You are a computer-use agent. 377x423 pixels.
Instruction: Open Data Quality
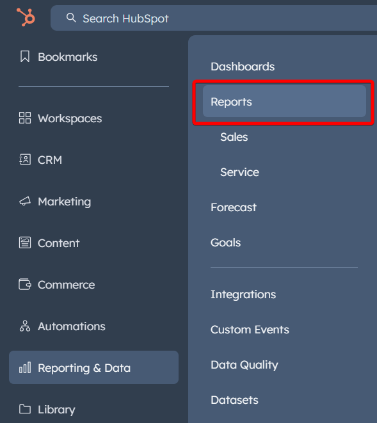tap(245, 365)
